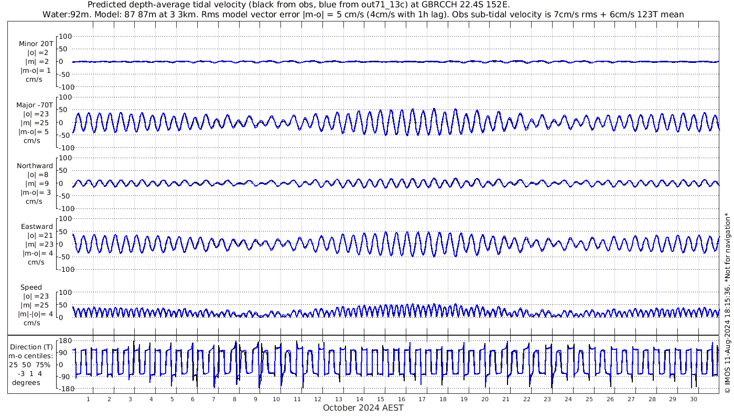Click day '17' on the date axis
The height and width of the screenshot is (419, 734).
pos(423,399)
